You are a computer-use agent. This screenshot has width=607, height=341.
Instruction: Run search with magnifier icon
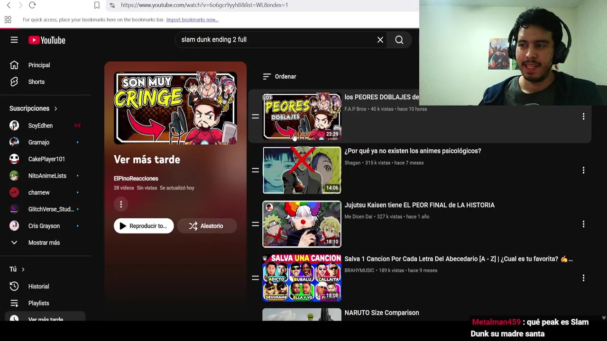click(399, 40)
